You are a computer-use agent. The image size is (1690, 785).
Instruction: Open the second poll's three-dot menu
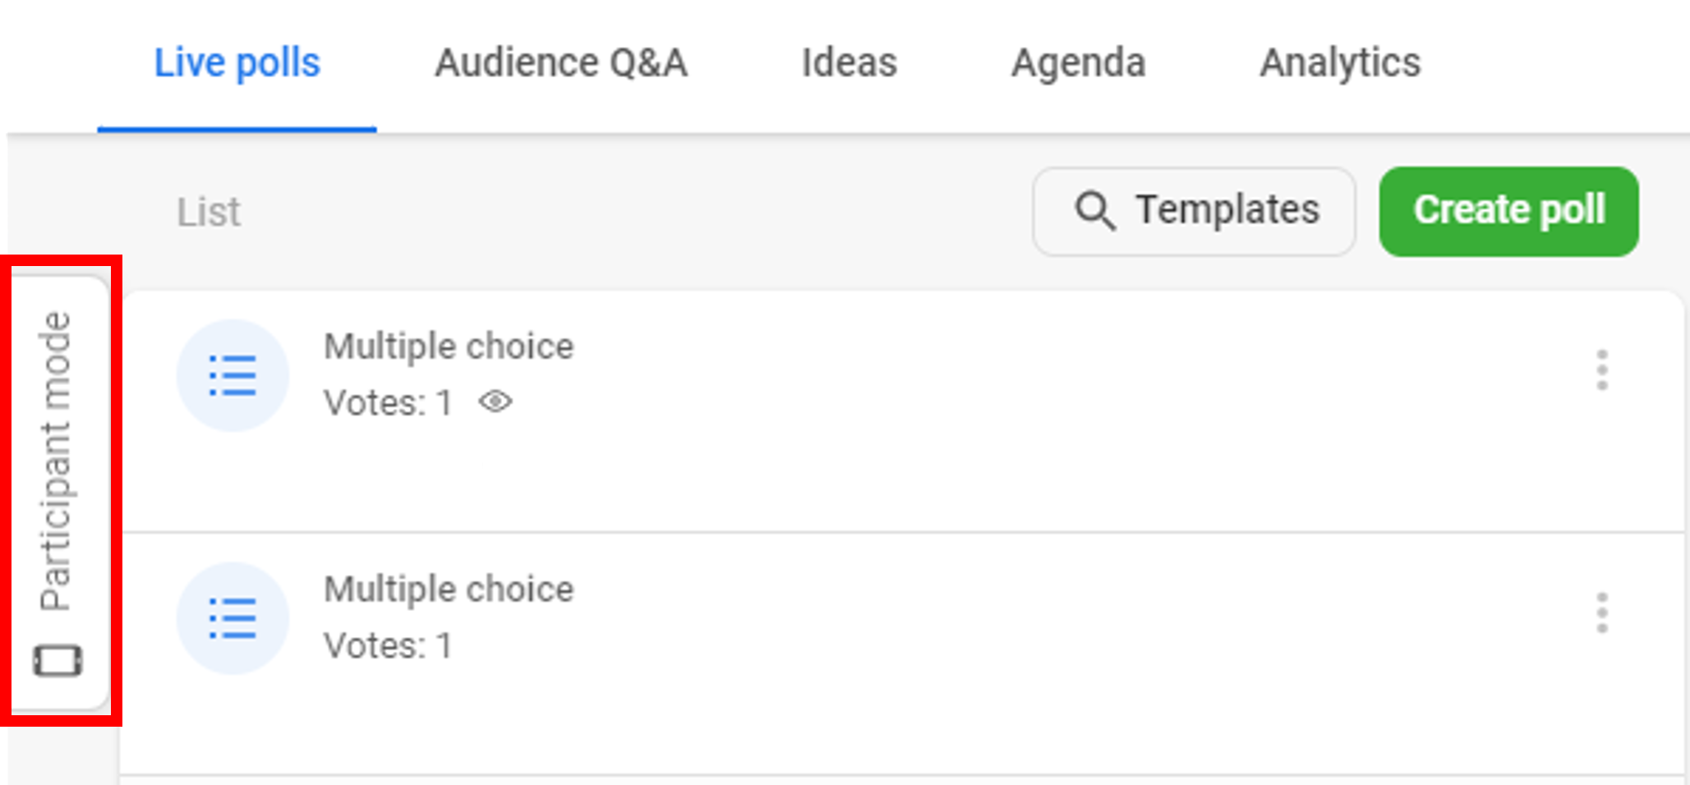pos(1601,613)
